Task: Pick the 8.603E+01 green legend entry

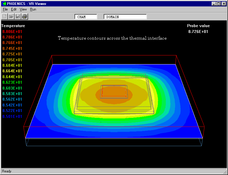Action: tap(12, 88)
